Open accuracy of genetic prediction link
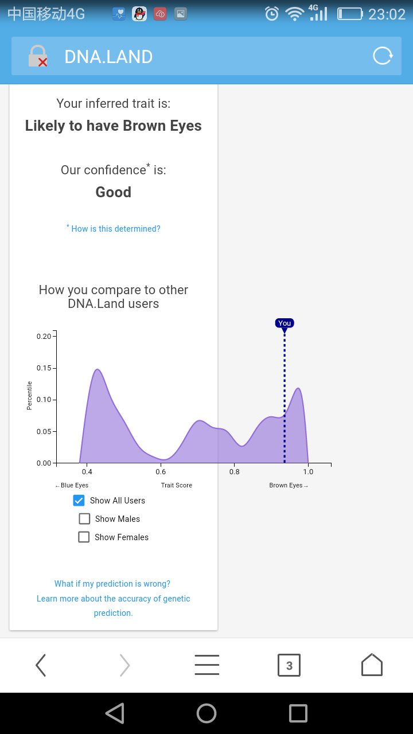This screenshot has width=413, height=734. click(114, 606)
